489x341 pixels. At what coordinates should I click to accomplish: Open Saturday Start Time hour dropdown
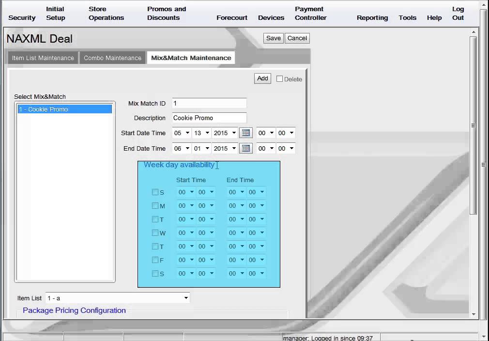[186, 274]
